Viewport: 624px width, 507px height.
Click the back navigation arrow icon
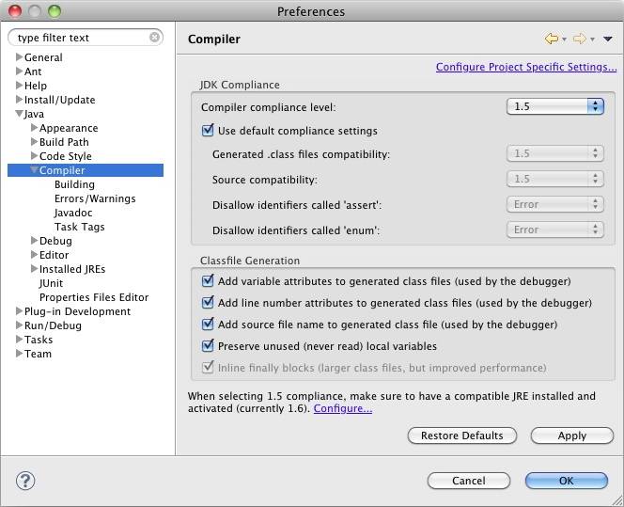click(x=552, y=39)
